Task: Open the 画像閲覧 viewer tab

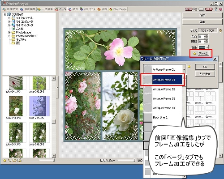Action: point(10,9)
